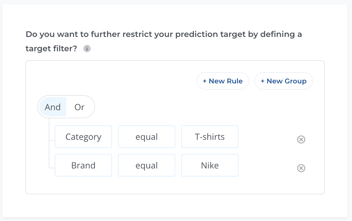Remove the Category equal T-shirts rule

coord(301,139)
